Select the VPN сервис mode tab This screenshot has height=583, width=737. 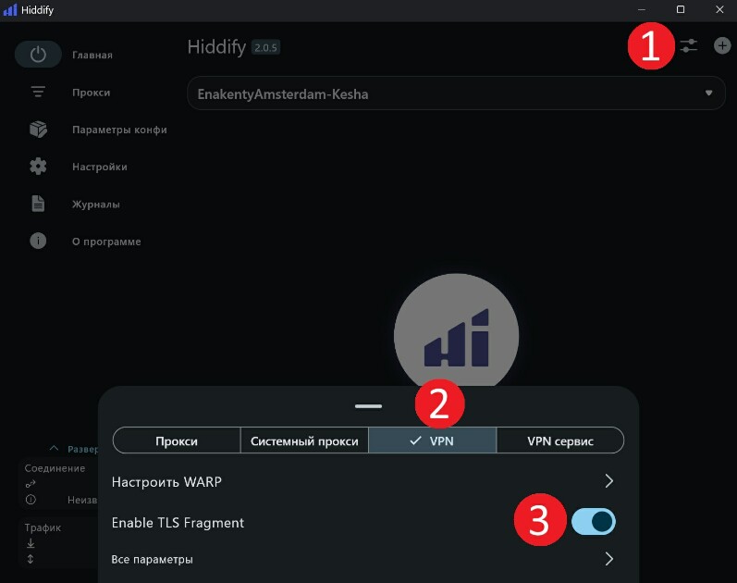[559, 440]
